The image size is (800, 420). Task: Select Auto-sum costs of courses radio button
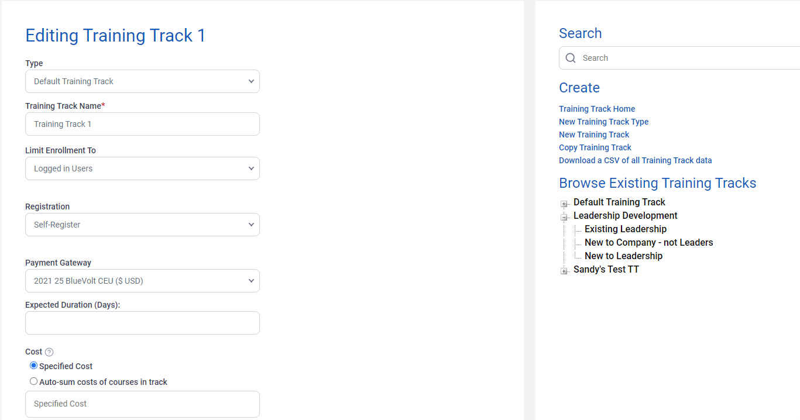(x=34, y=381)
